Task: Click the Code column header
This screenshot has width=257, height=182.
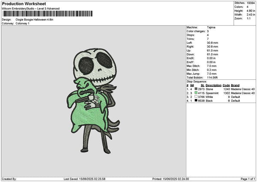Action: tap(226, 85)
